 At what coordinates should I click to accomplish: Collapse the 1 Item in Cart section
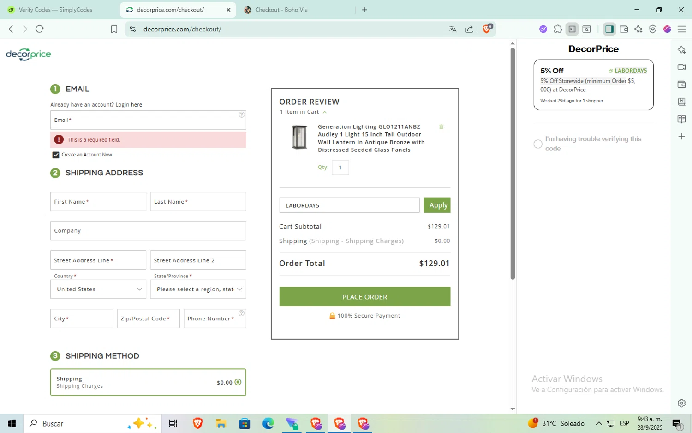(x=304, y=112)
